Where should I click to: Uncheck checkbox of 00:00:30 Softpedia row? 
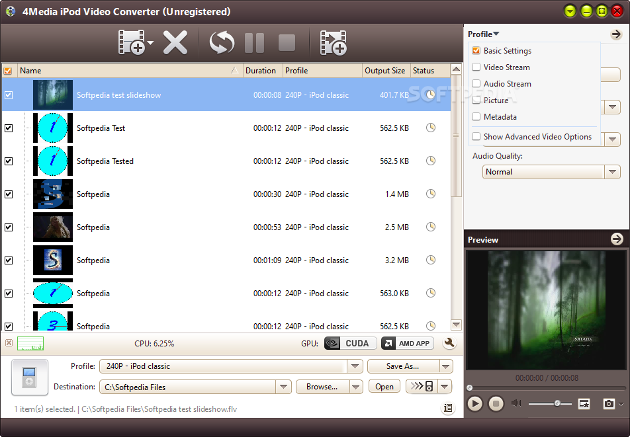(9, 194)
